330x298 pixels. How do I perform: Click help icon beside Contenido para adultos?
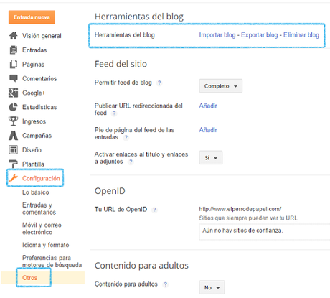(165, 284)
